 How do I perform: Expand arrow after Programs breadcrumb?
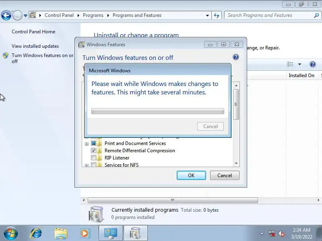pyautogui.click(x=108, y=15)
